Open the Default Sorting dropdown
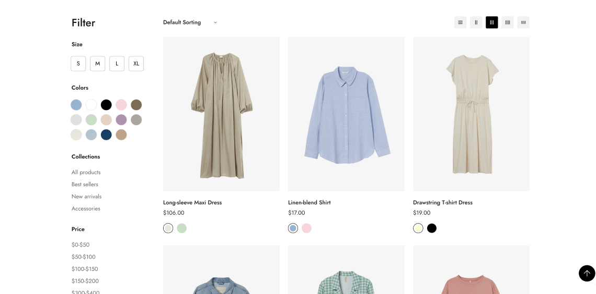This screenshot has height=294, width=596. click(x=190, y=22)
